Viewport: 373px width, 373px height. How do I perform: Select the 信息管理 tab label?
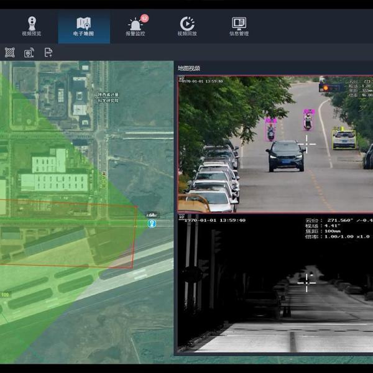tap(239, 34)
